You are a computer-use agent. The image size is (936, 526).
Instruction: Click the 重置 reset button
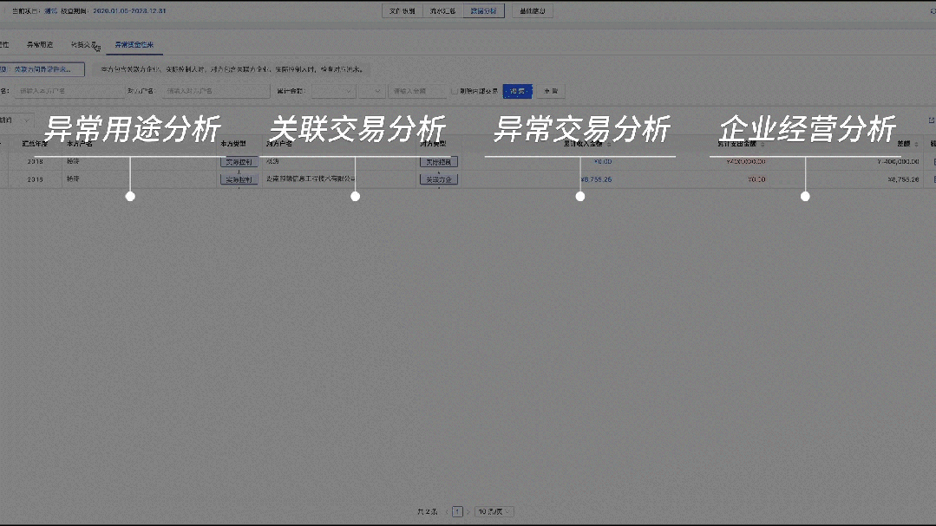click(x=550, y=91)
